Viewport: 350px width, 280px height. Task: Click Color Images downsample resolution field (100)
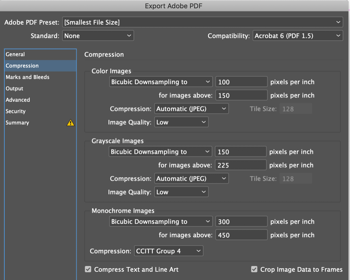241,82
